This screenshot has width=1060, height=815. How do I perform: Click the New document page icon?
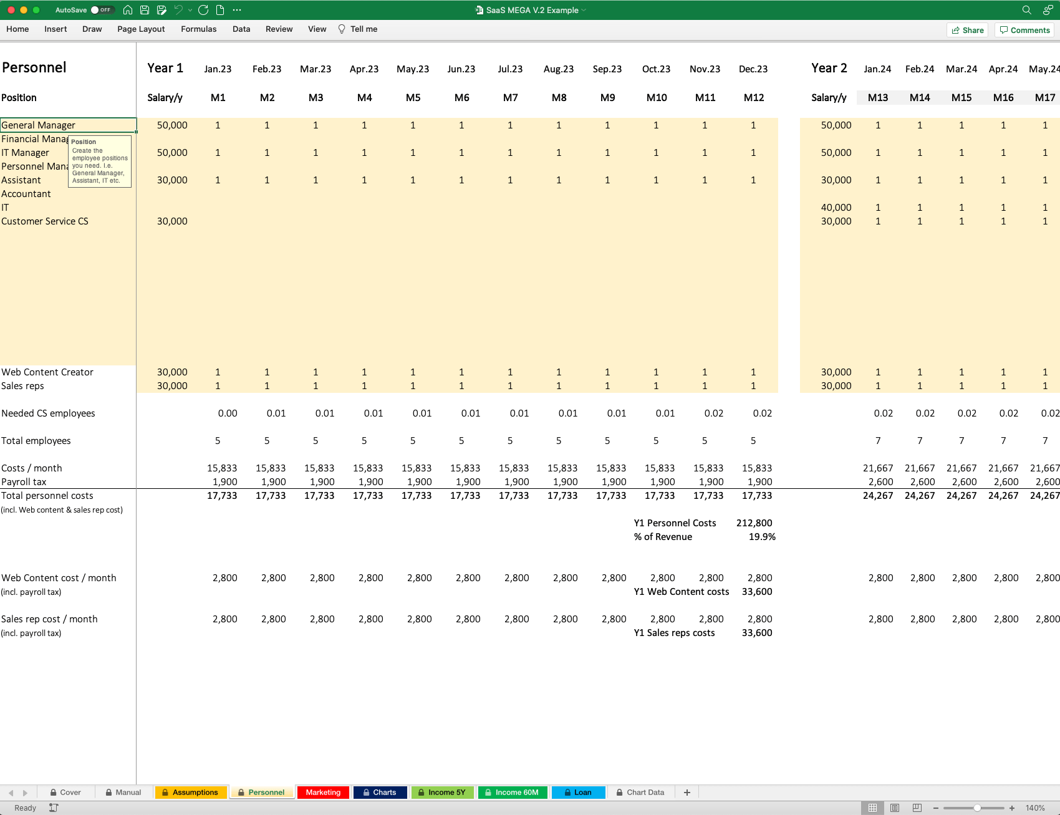pyautogui.click(x=220, y=10)
